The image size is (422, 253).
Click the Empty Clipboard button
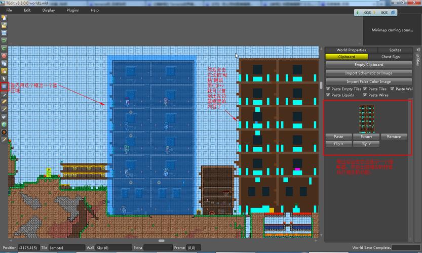(x=369, y=65)
